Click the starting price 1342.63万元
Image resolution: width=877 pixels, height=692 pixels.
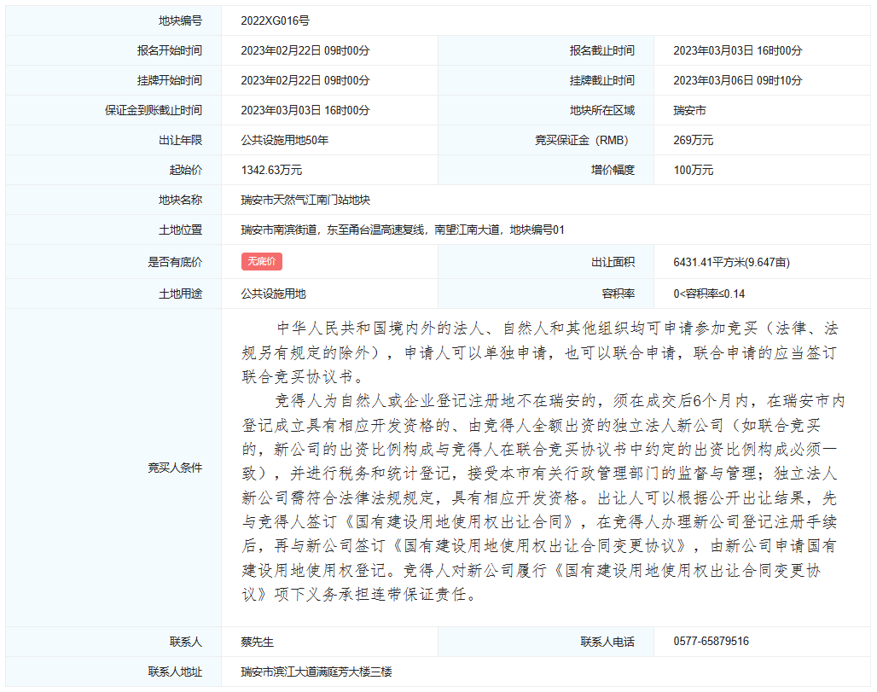(x=271, y=170)
